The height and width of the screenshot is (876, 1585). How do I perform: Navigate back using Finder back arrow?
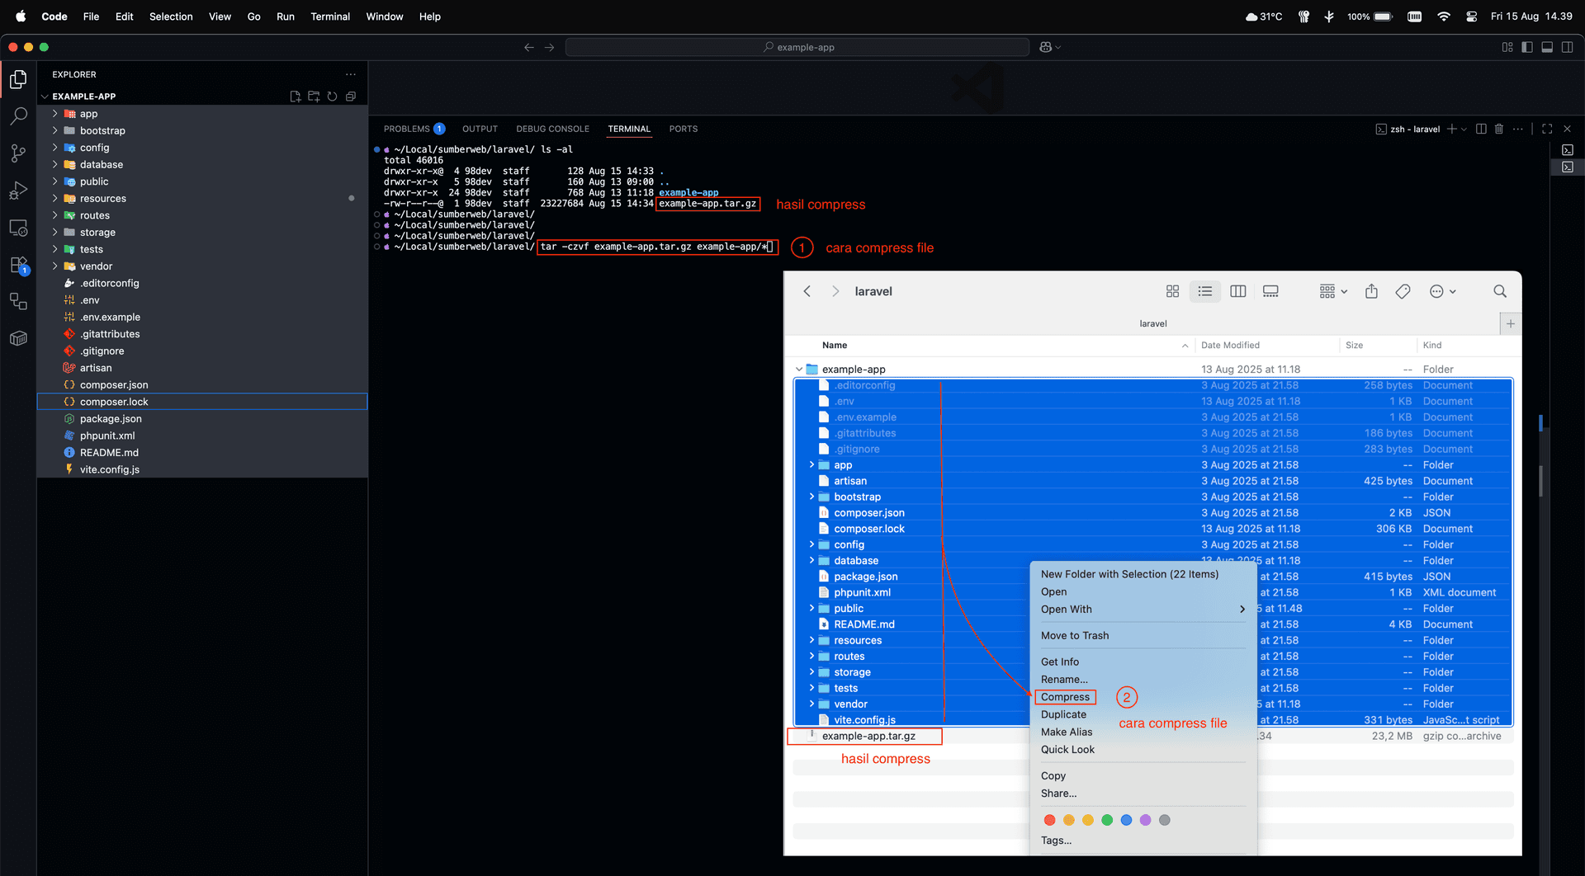[x=807, y=291]
